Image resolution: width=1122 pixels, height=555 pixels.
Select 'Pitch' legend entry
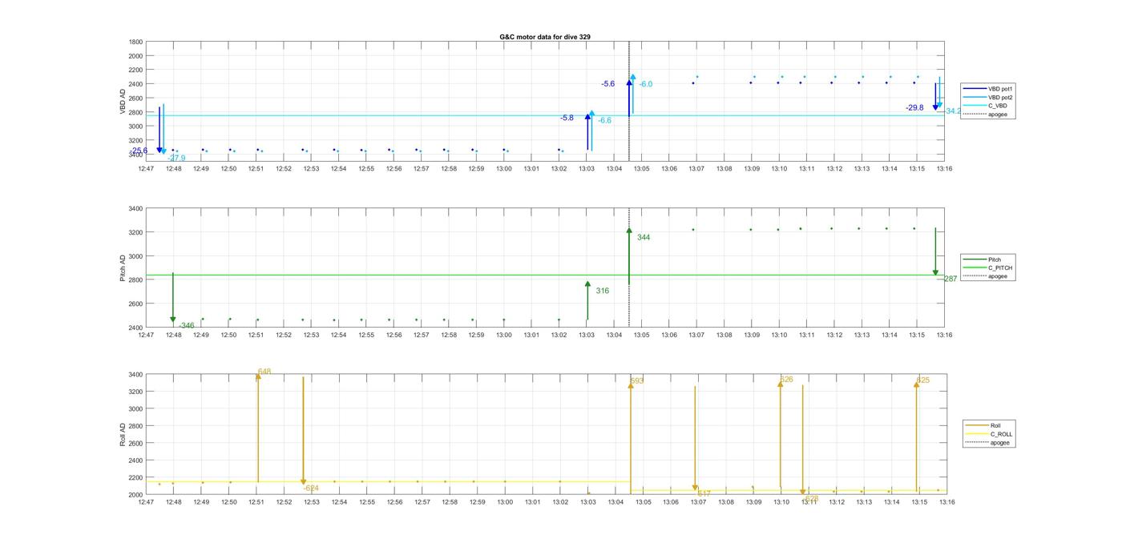[x=983, y=259]
